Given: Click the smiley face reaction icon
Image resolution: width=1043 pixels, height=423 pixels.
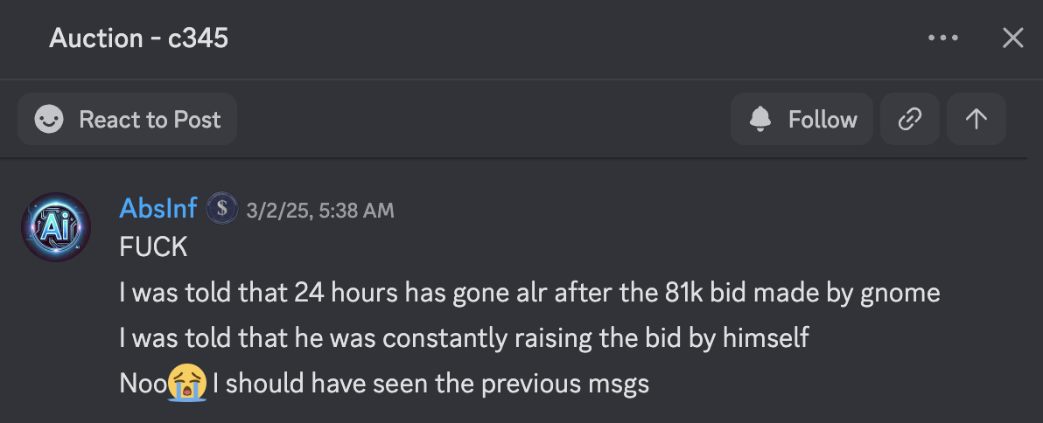Looking at the screenshot, I should coord(49,120).
